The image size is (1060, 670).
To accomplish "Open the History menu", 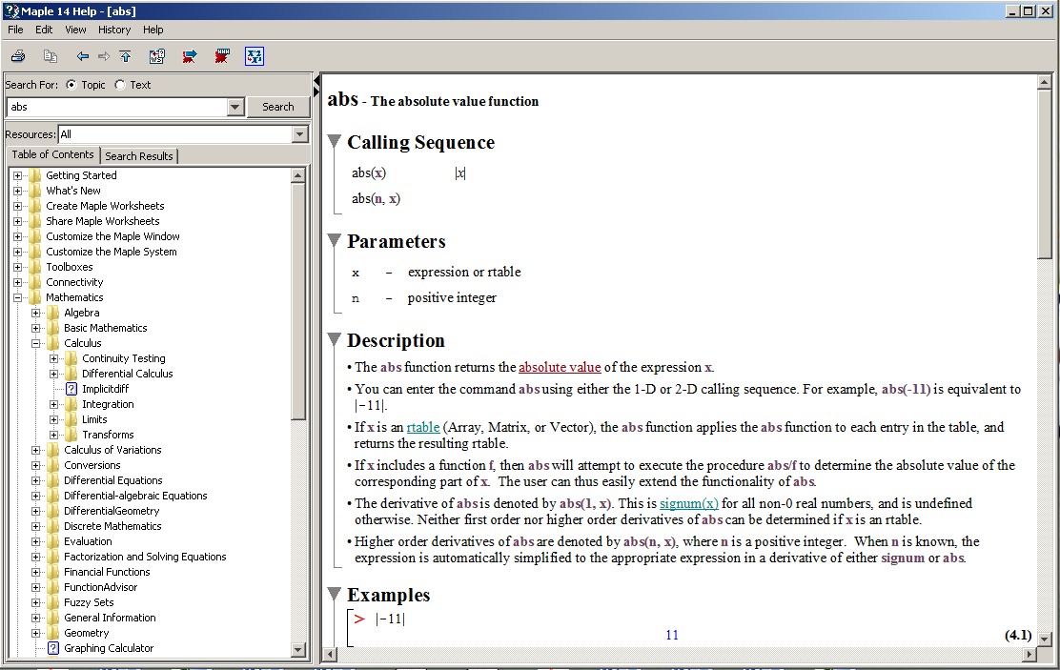I will pos(114,30).
